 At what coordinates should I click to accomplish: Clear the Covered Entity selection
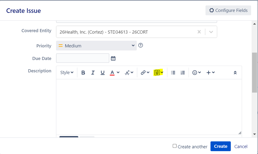(x=199, y=32)
